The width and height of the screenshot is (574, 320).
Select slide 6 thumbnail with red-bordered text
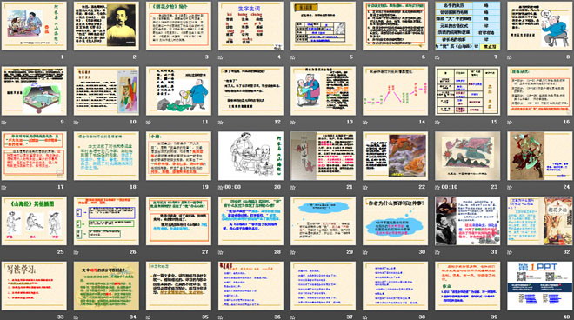pyautogui.click(x=396, y=26)
